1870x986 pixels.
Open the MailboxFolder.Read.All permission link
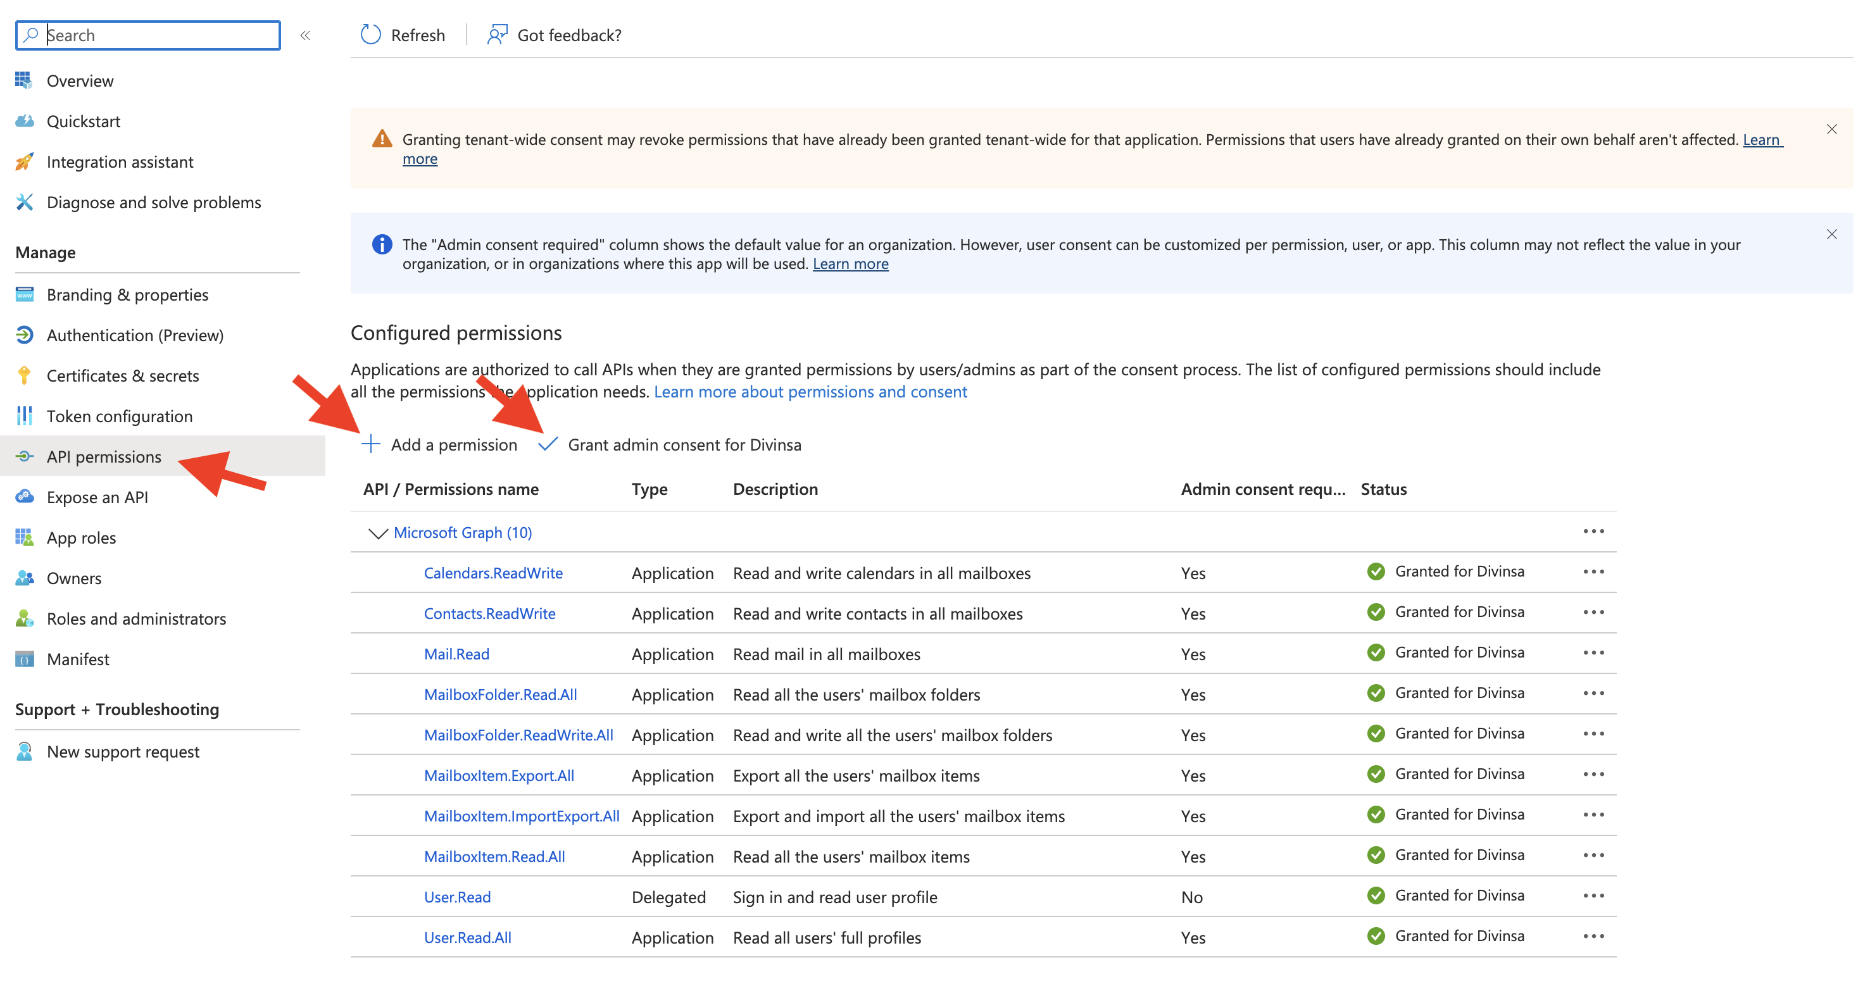point(500,694)
